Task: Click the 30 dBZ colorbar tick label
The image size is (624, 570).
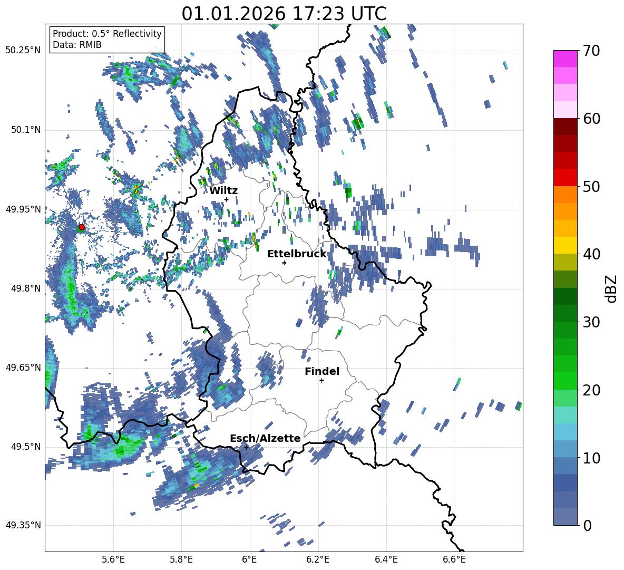Action: click(592, 322)
